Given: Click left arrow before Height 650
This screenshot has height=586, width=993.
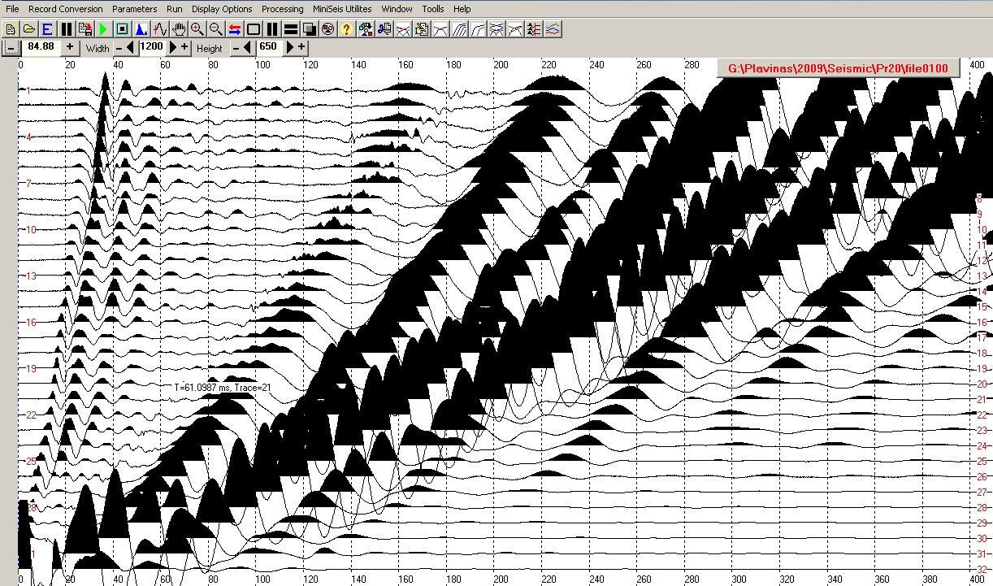Looking at the screenshot, I should (248, 47).
